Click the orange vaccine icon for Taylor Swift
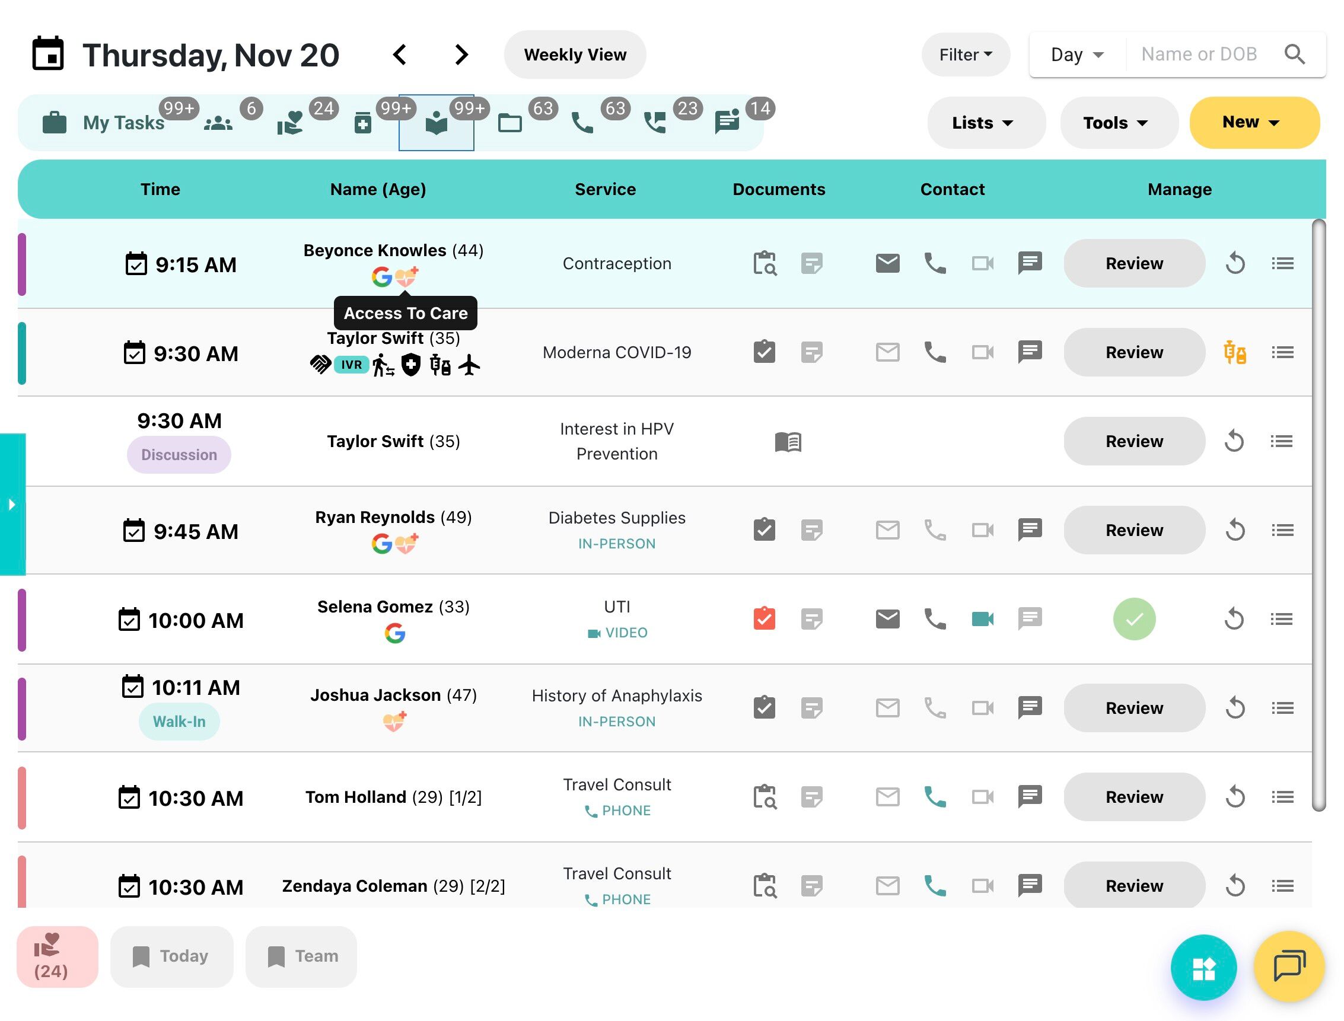The width and height of the screenshot is (1344, 1021). 1234,352
